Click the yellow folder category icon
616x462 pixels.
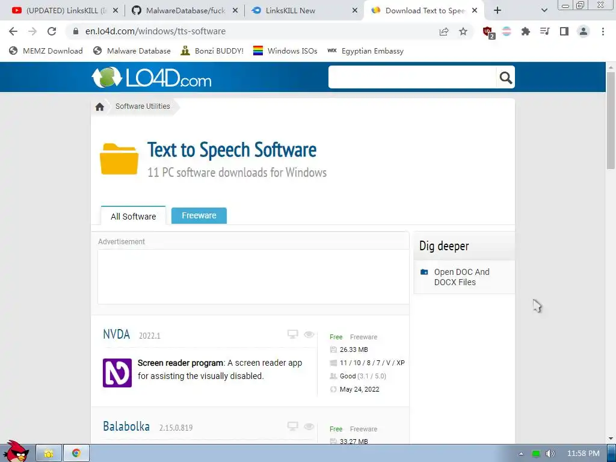tap(119, 159)
